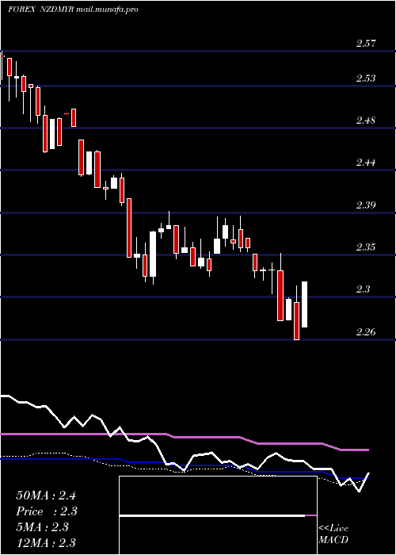This screenshot has width=396, height=555.
Task: Click the 2.53 price axis label
Action: (366, 78)
